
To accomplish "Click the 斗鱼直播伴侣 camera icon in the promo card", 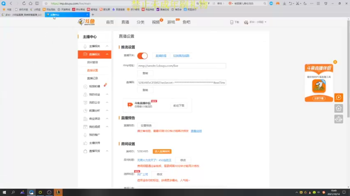I will (130, 105).
